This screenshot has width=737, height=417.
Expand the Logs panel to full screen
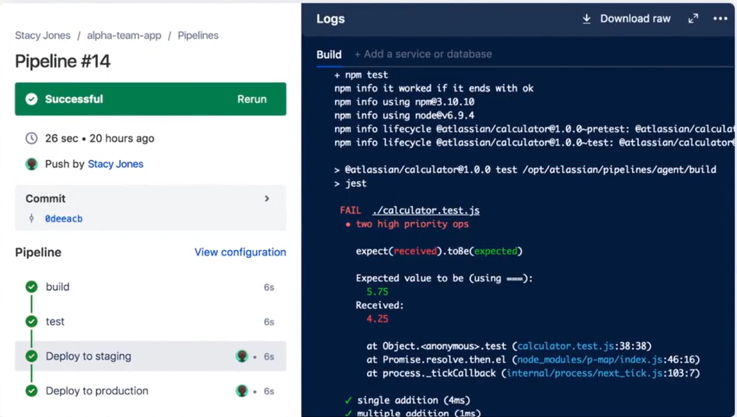[x=693, y=19]
